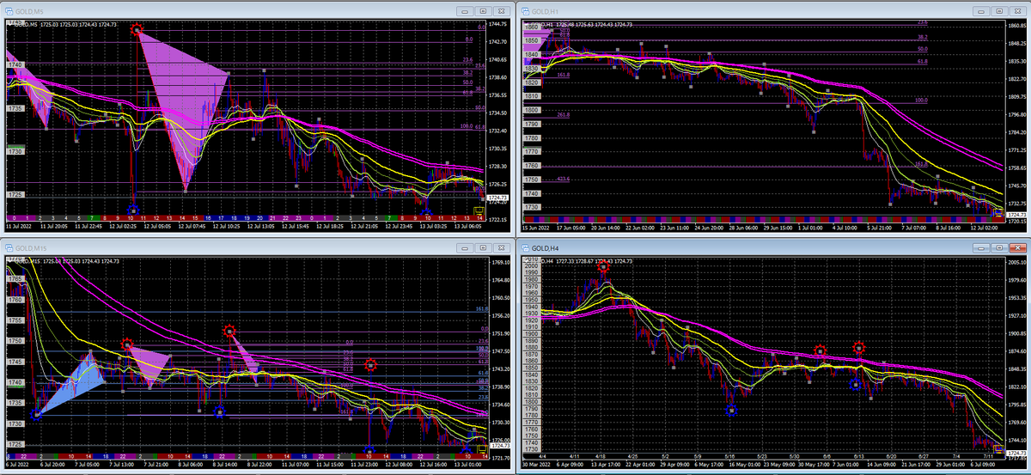This screenshot has width=1031, height=475.
Task: Select blue marker near 8 Jul 14:00 in M15
Action: (220, 412)
